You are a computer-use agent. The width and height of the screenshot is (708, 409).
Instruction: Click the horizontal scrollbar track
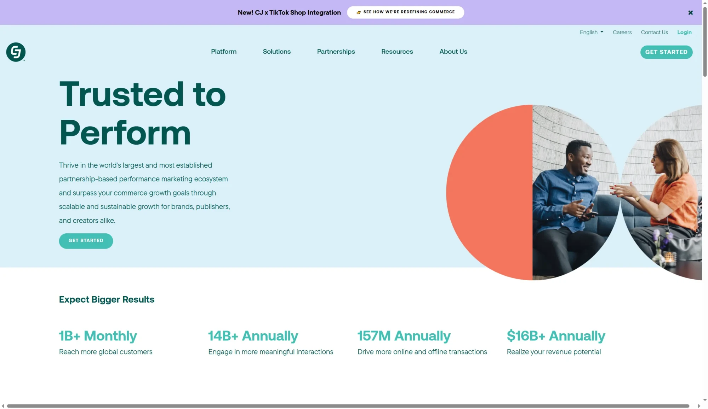[348, 406]
